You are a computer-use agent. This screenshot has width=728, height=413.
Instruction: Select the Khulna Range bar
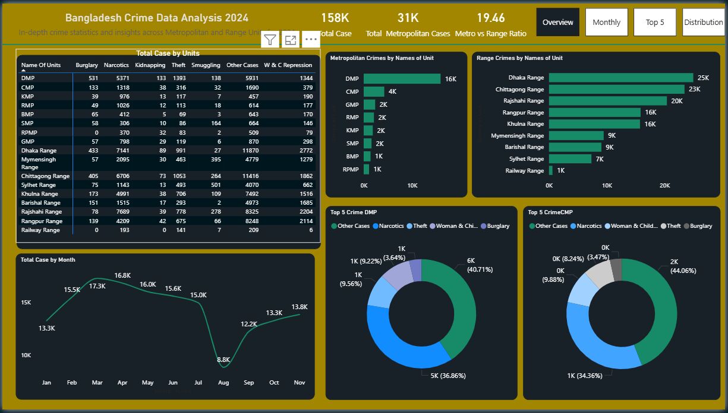(x=594, y=124)
